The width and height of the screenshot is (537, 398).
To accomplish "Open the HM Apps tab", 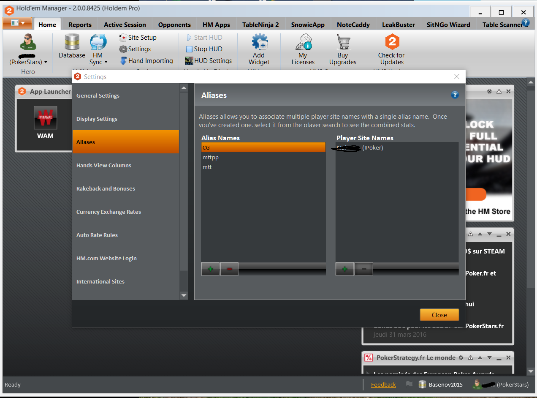I will tap(217, 25).
